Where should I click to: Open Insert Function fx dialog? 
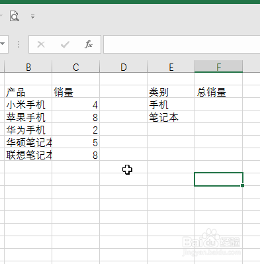pos(89,44)
